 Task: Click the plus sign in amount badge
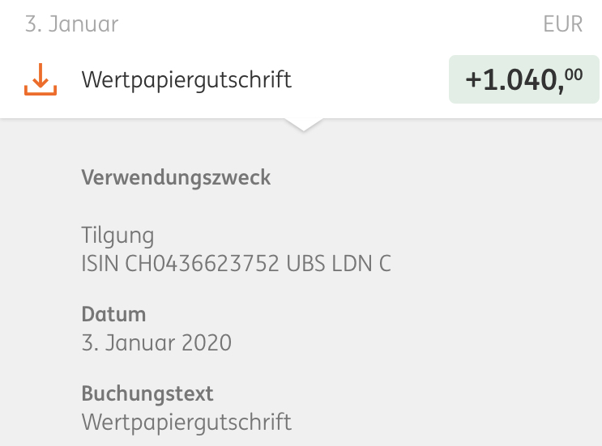pyautogui.click(x=473, y=81)
